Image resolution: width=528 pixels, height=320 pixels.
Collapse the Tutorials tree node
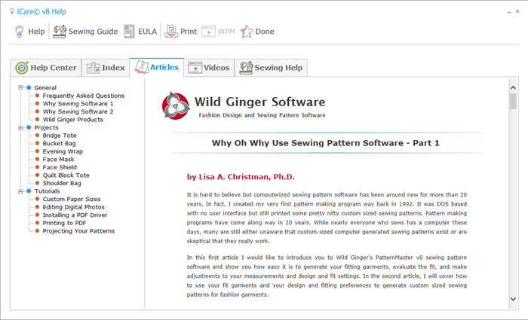20,191
